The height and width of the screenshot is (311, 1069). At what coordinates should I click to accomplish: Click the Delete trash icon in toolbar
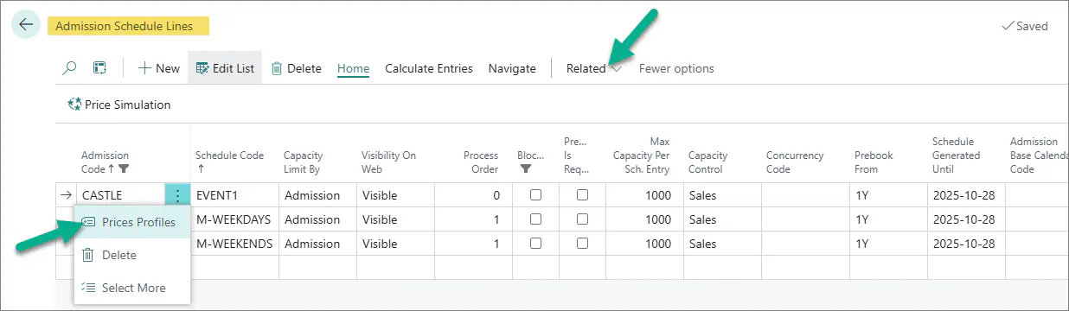277,68
